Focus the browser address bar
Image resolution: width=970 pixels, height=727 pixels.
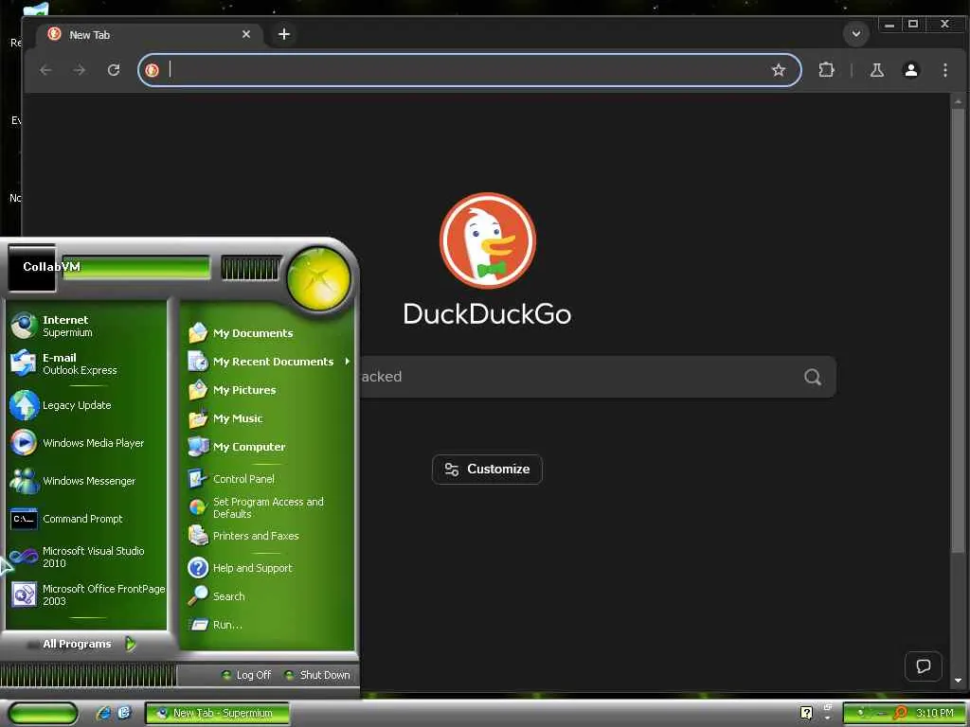click(x=469, y=70)
